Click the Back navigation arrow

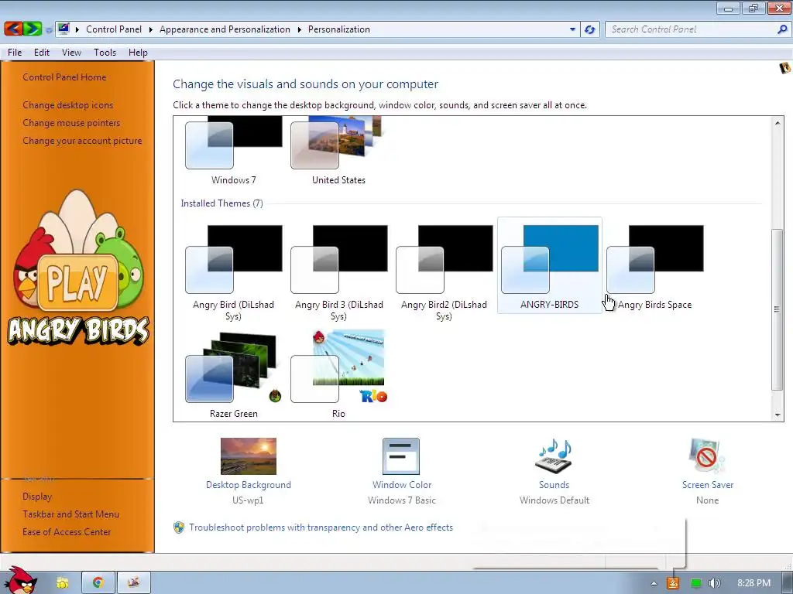coord(12,29)
